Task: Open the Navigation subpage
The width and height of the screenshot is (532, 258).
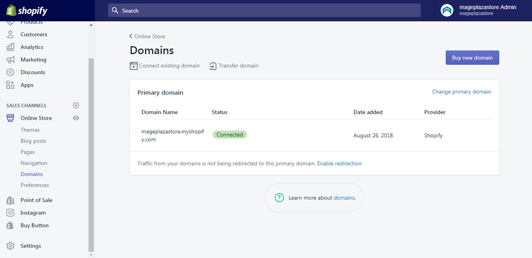Action: tap(34, 163)
